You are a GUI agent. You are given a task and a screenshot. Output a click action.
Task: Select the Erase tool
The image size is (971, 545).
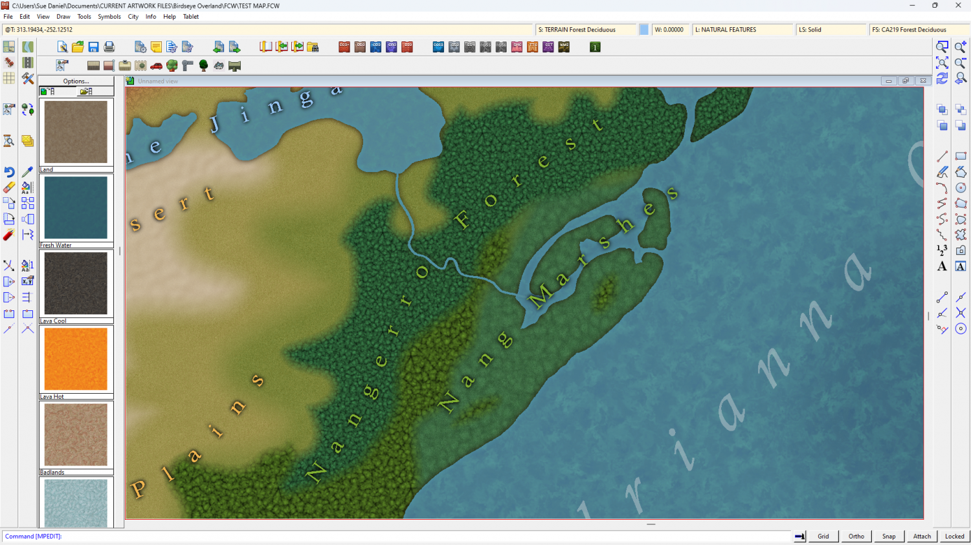tap(9, 187)
